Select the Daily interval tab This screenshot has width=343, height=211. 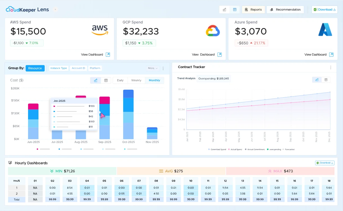click(120, 80)
